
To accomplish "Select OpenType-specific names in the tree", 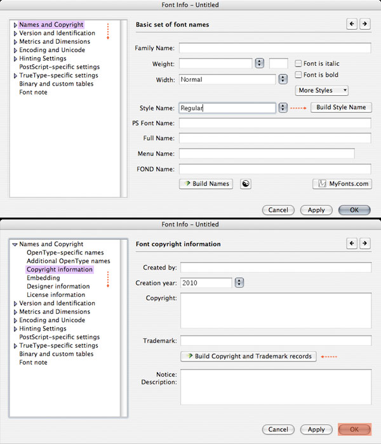I will [x=65, y=252].
